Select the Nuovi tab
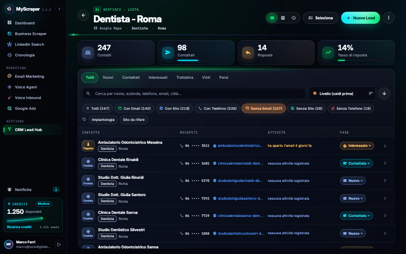Screen dimensions: 406x254 click(108, 78)
